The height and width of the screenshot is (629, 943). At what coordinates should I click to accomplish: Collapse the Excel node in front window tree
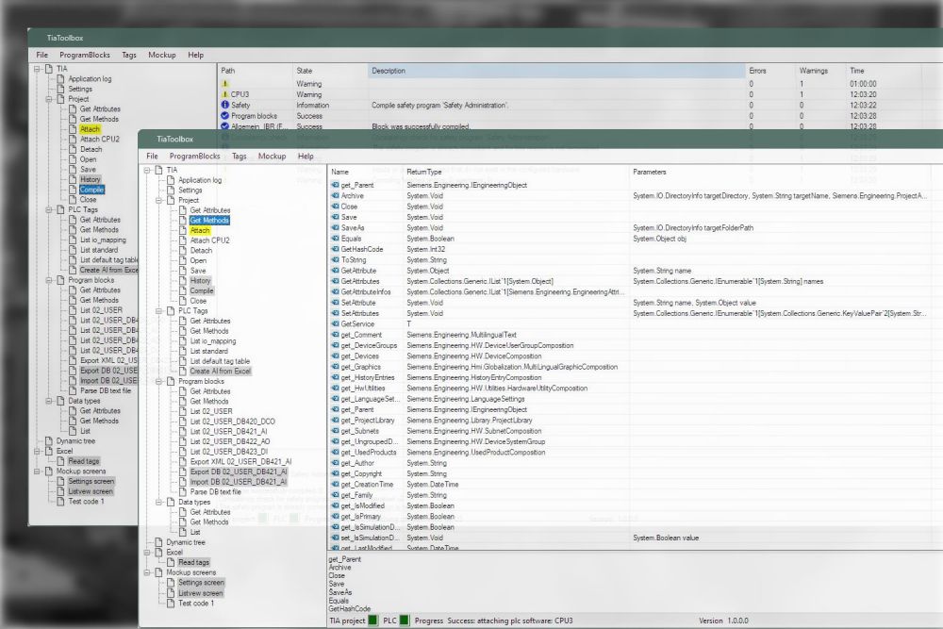tap(147, 552)
